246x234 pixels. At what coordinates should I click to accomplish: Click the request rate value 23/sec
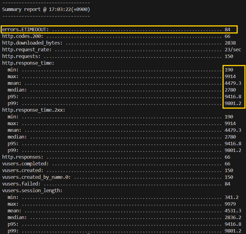pyautogui.click(x=233, y=50)
